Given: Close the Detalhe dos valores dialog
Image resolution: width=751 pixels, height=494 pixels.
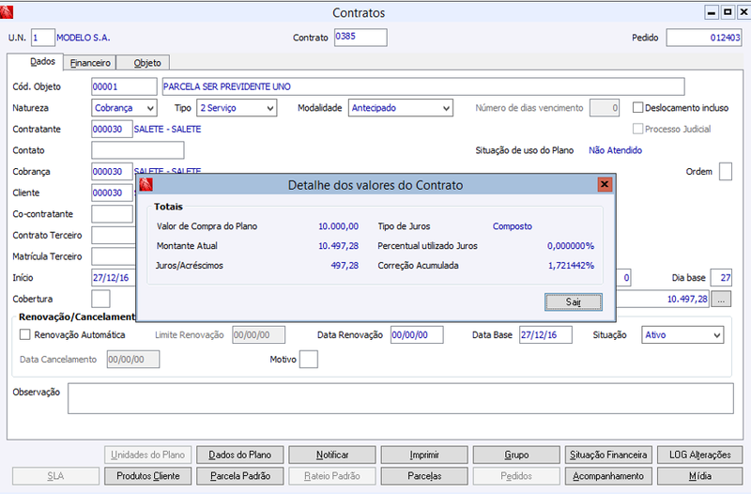Looking at the screenshot, I should click(605, 184).
